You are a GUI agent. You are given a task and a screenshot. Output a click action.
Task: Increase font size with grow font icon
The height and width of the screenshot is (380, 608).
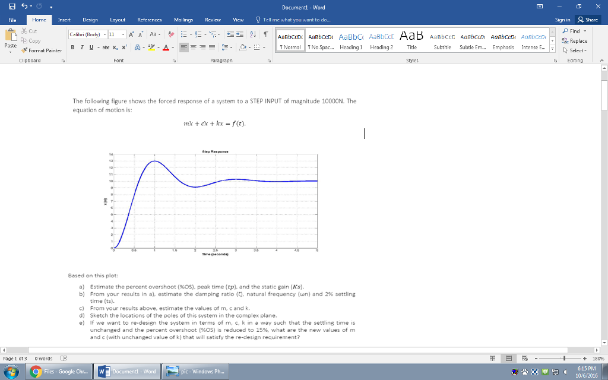tap(131, 34)
